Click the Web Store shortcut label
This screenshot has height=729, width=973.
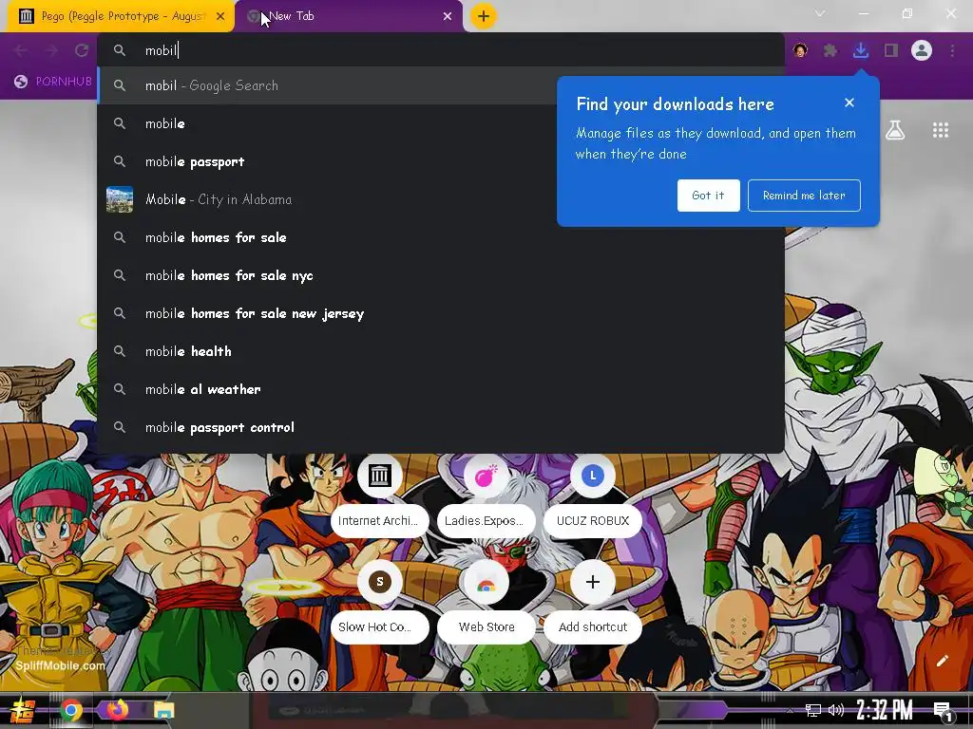tap(486, 626)
